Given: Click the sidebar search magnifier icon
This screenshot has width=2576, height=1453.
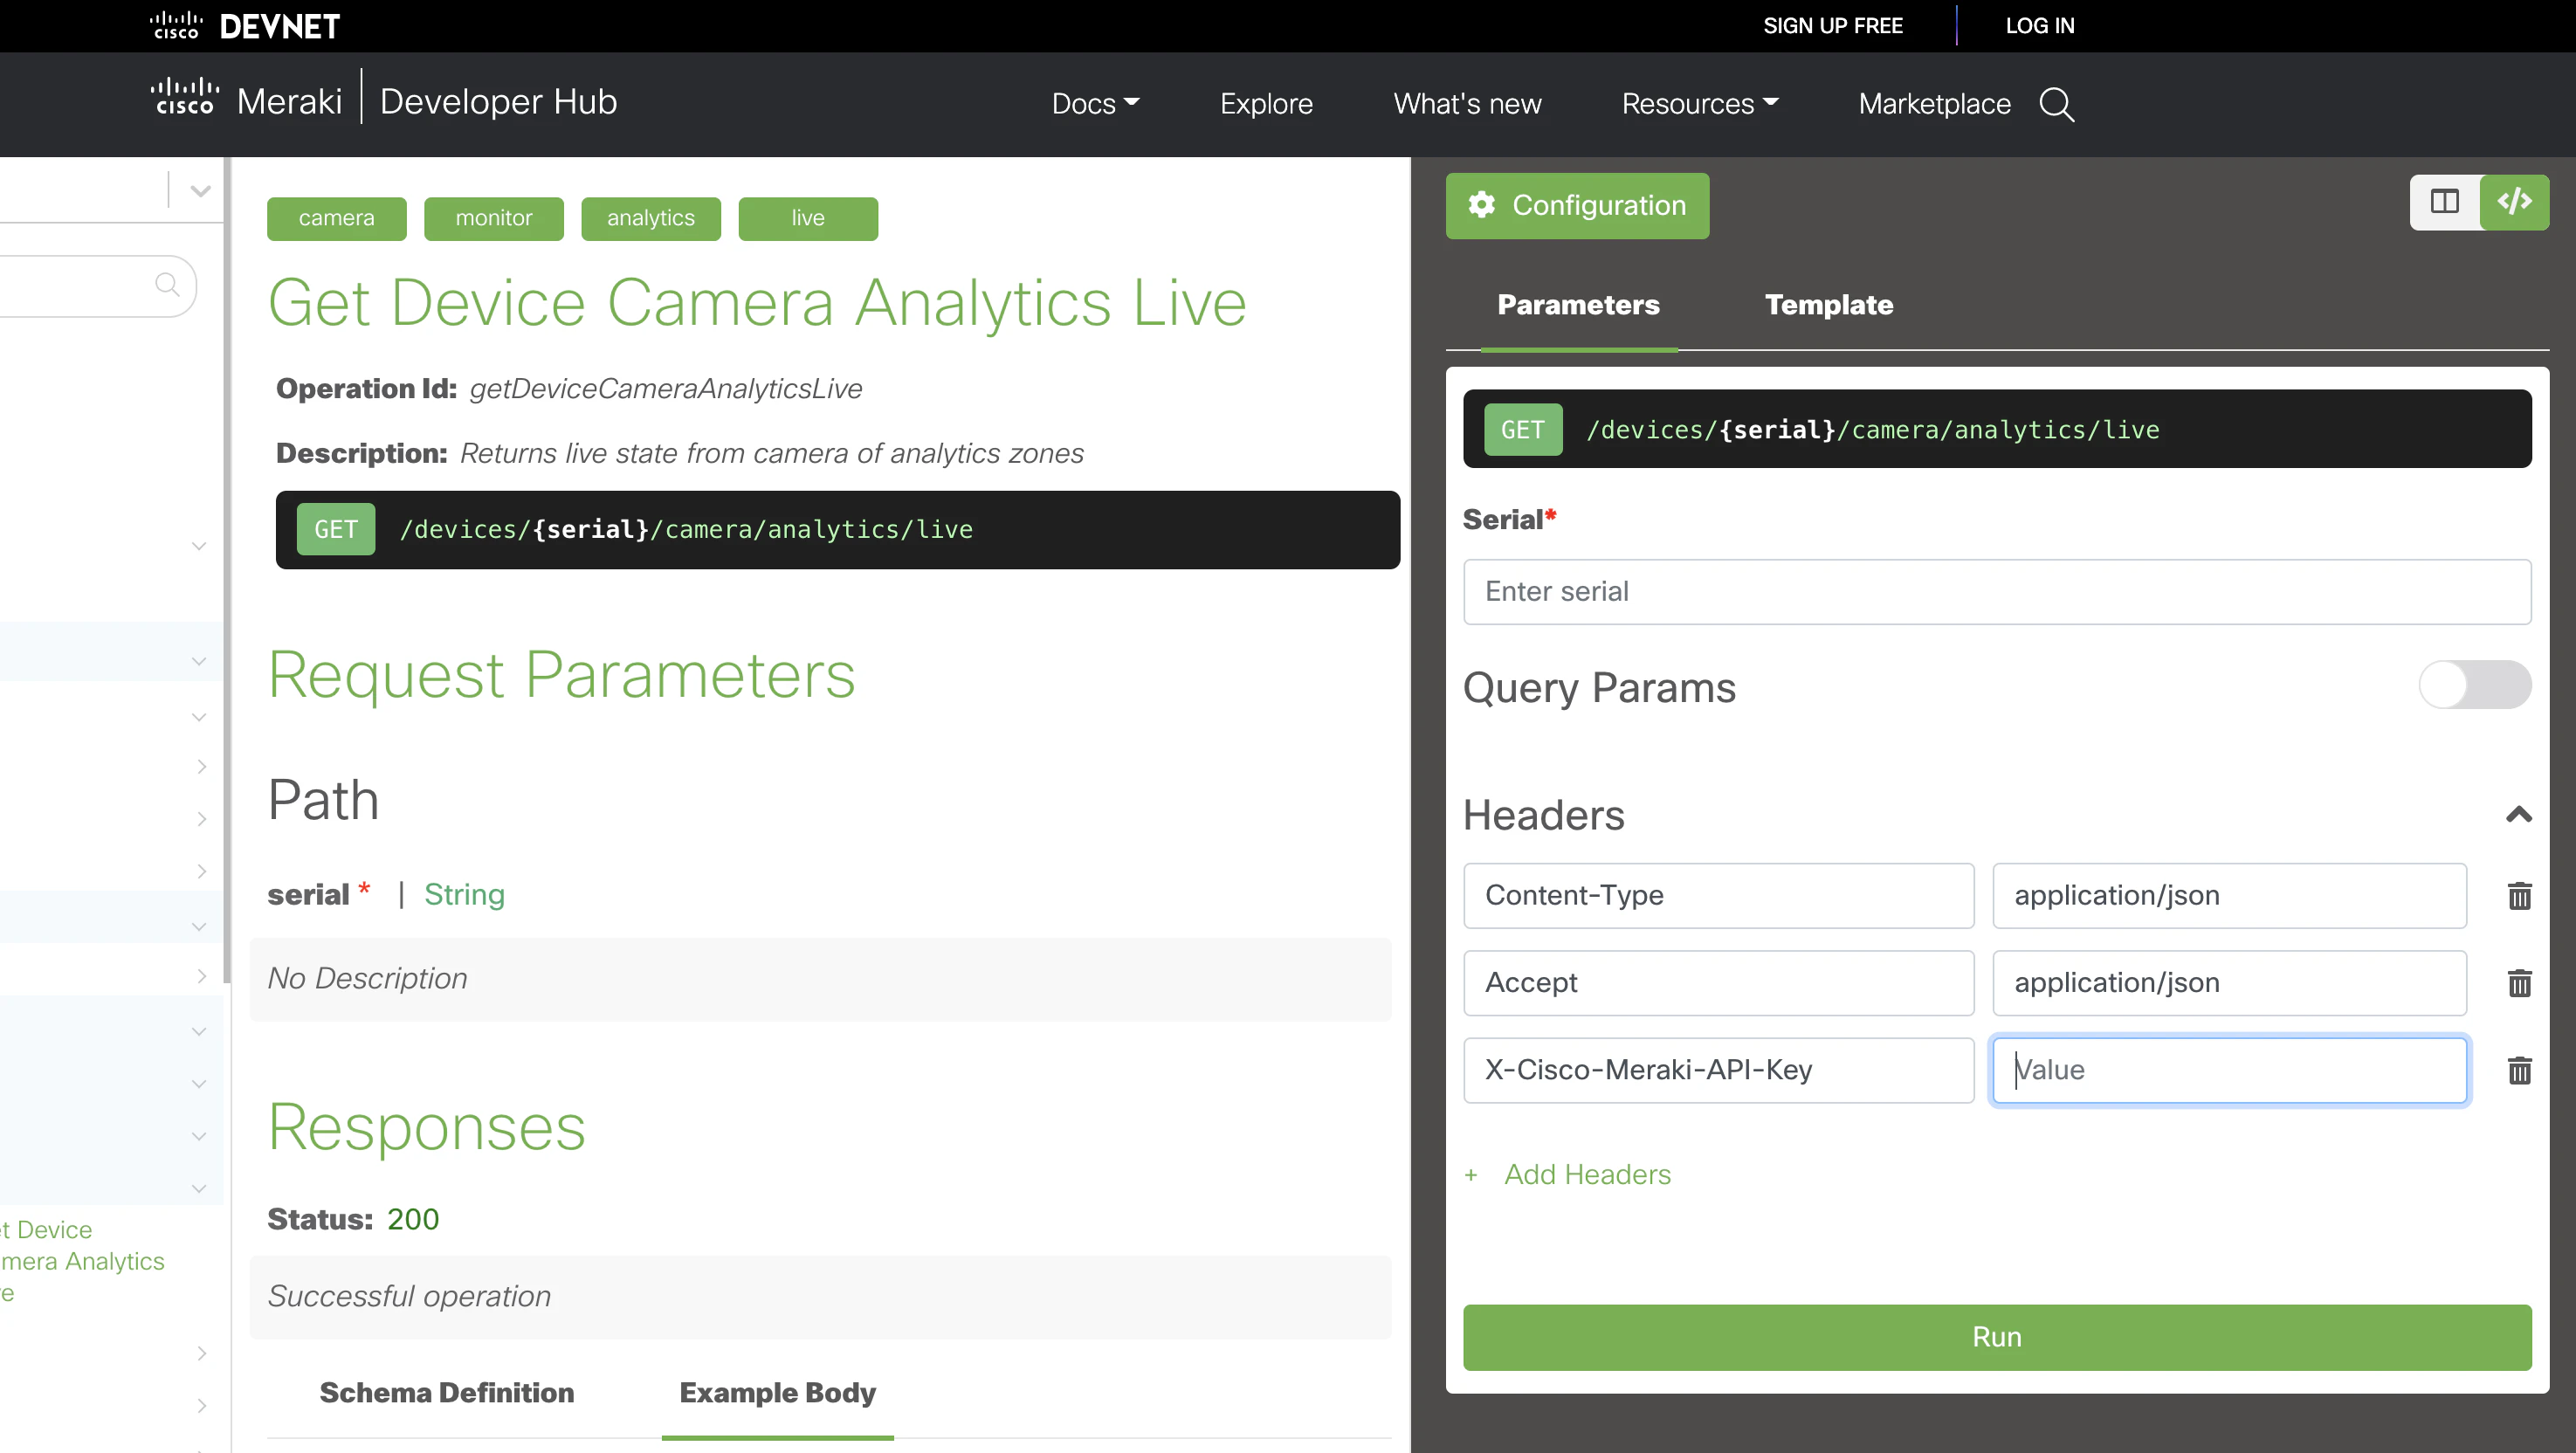Looking at the screenshot, I should pos(167,285).
